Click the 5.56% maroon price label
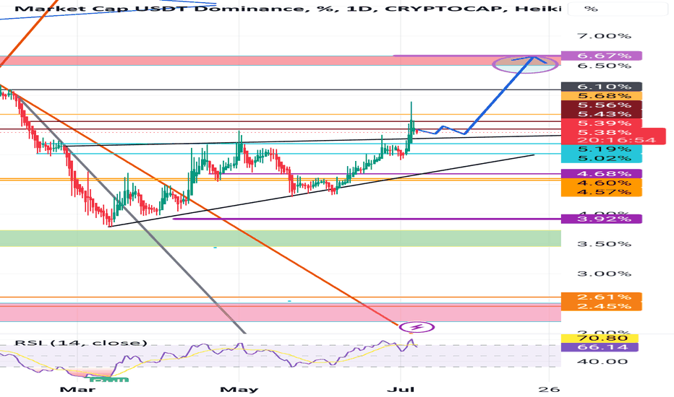 (602, 105)
